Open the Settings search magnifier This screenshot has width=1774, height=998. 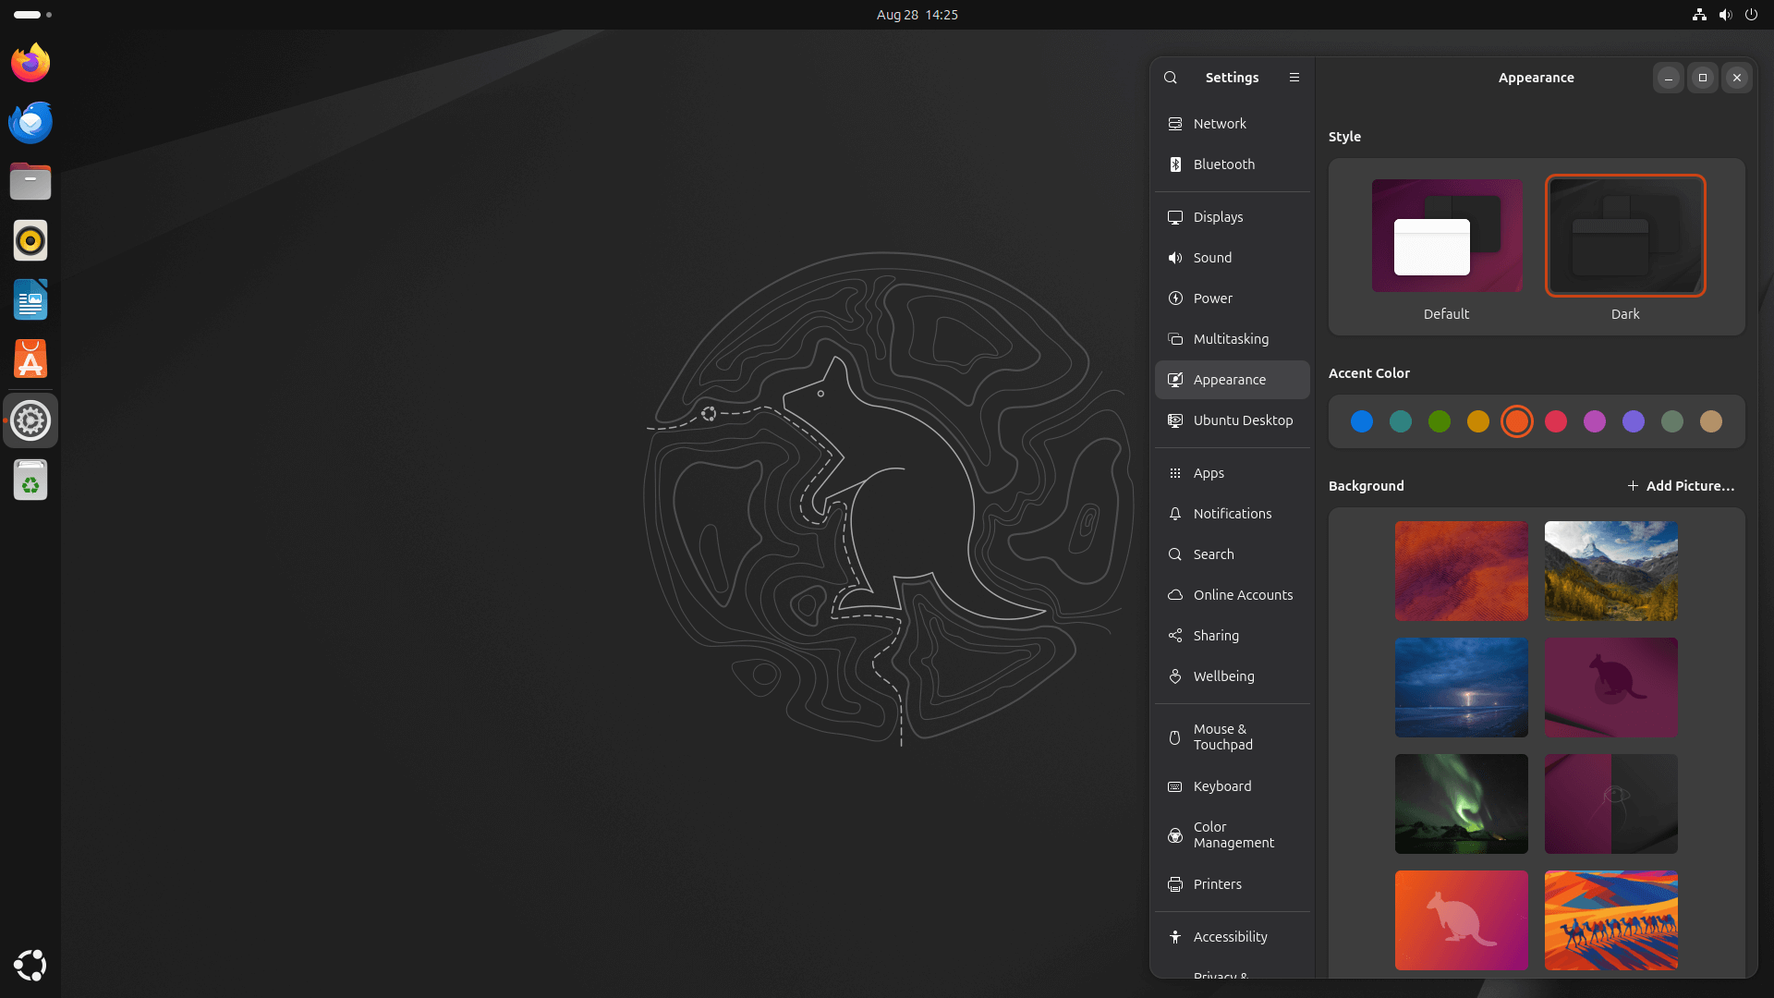(x=1170, y=78)
